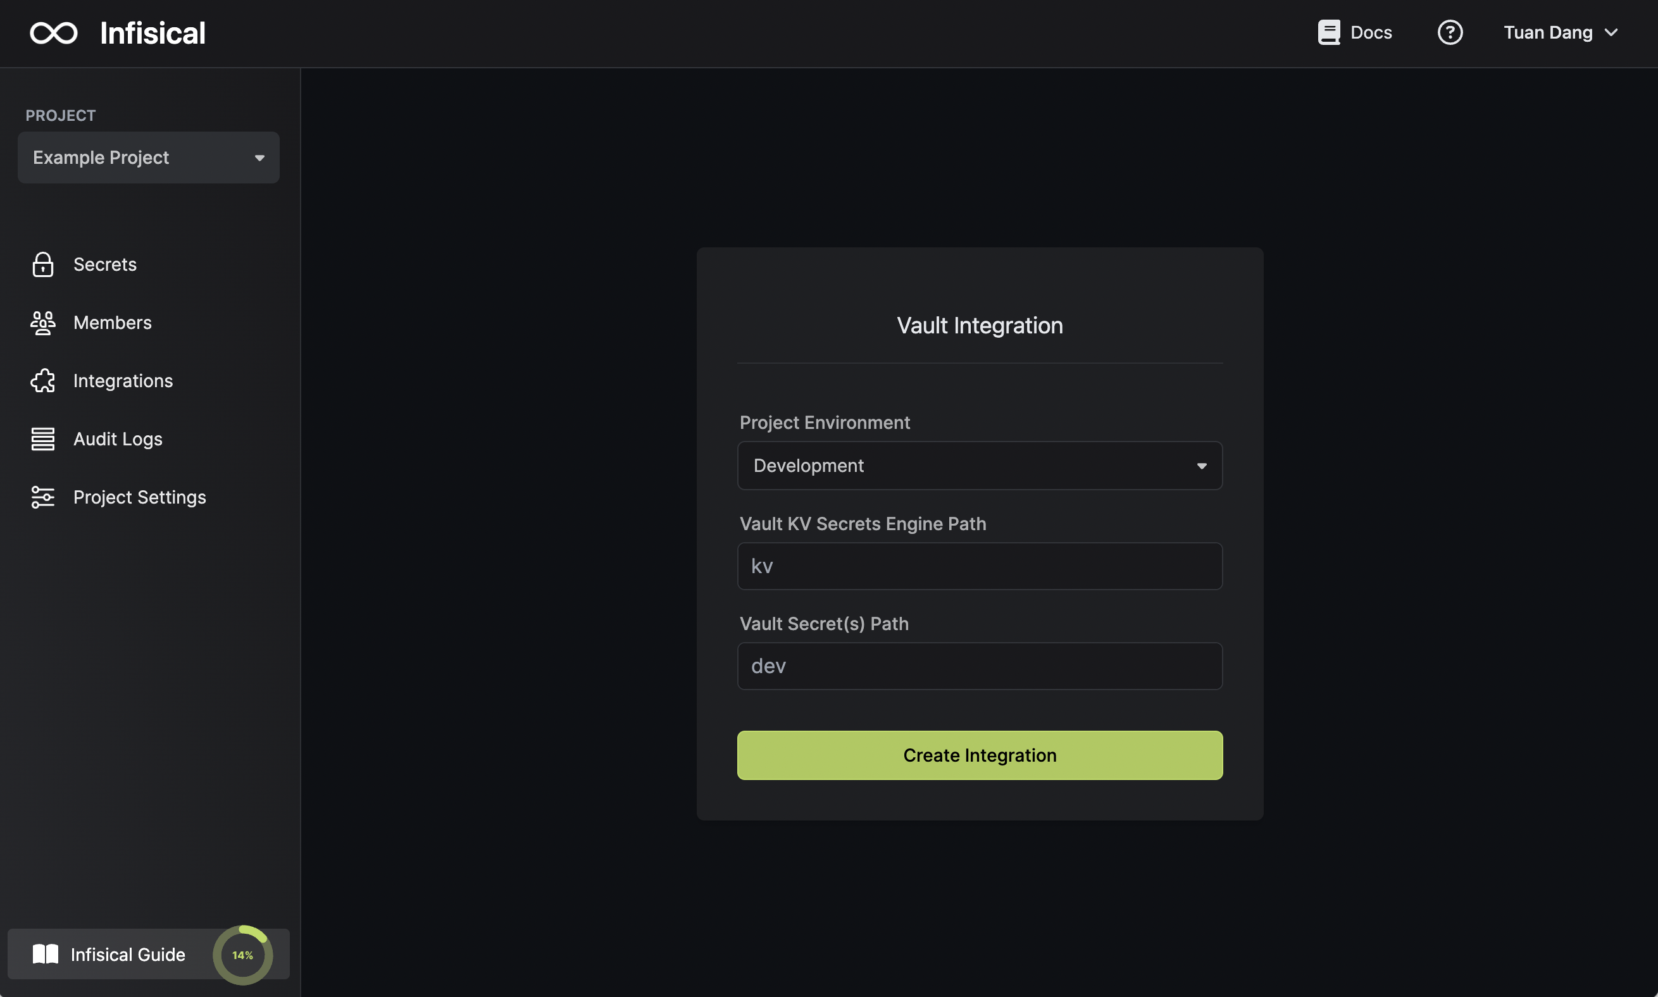Click the Project Environment label
1658x997 pixels.
825,423
